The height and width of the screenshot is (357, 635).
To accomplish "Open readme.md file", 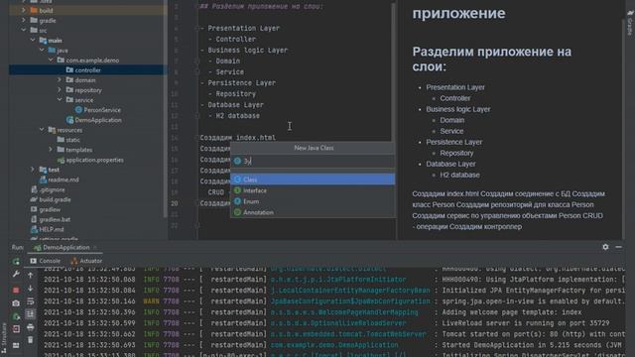I will pyautogui.click(x=63, y=179).
